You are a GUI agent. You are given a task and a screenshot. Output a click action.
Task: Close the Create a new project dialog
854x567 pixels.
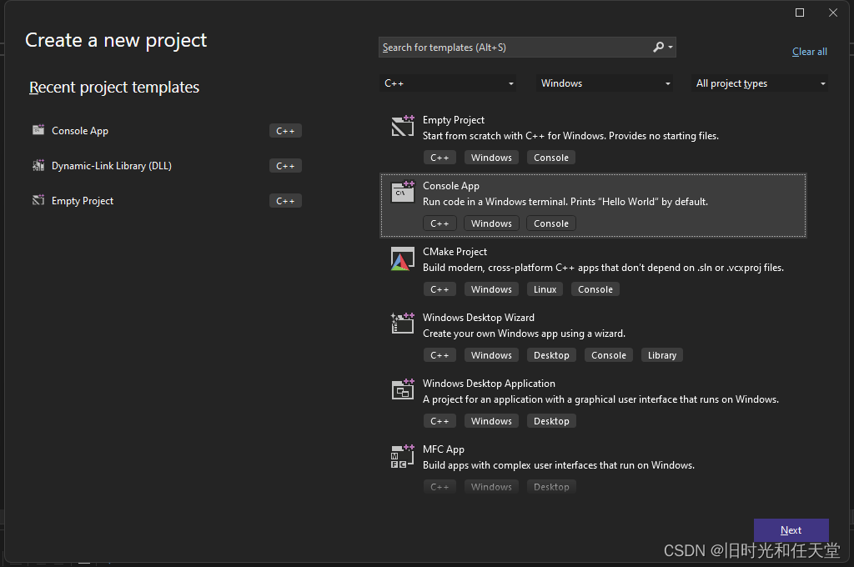[833, 13]
